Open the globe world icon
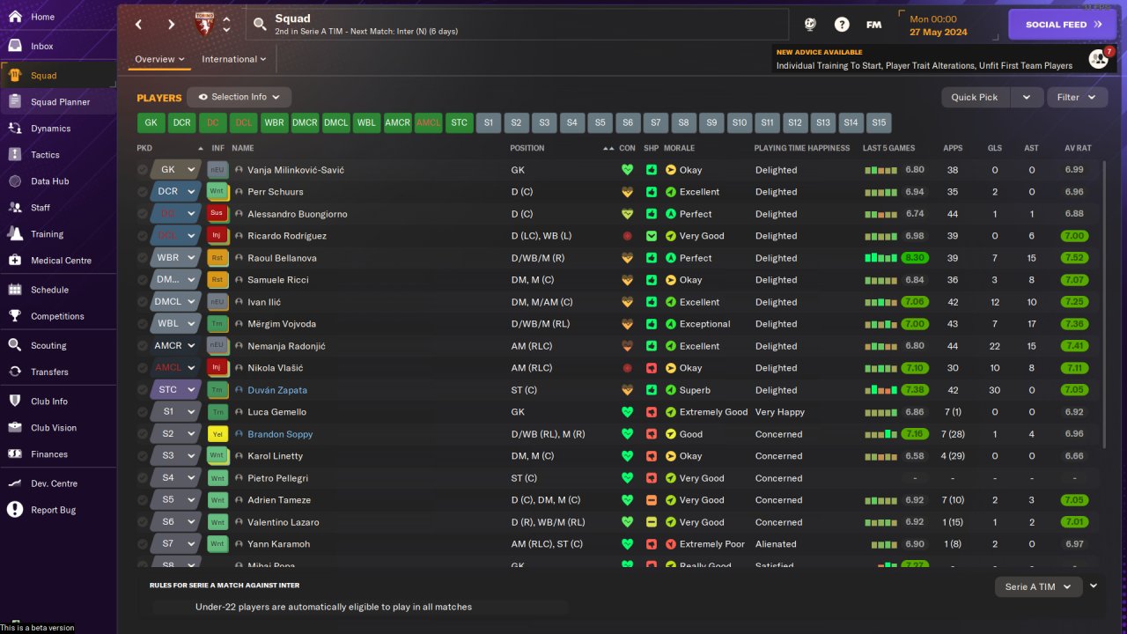1127x634 pixels. 810,25
